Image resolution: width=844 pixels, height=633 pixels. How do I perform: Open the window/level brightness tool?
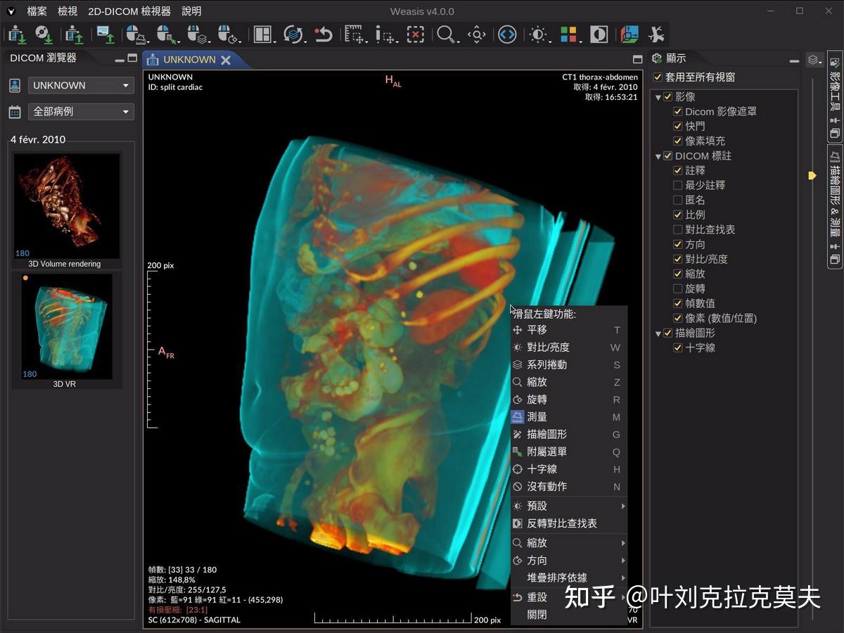click(x=538, y=34)
